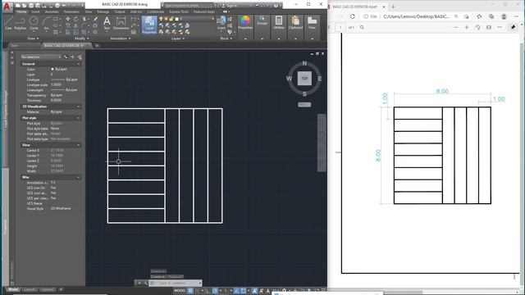Switch to the Annotate ribbon tab
This screenshot has height=295, width=525.
pos(52,11)
